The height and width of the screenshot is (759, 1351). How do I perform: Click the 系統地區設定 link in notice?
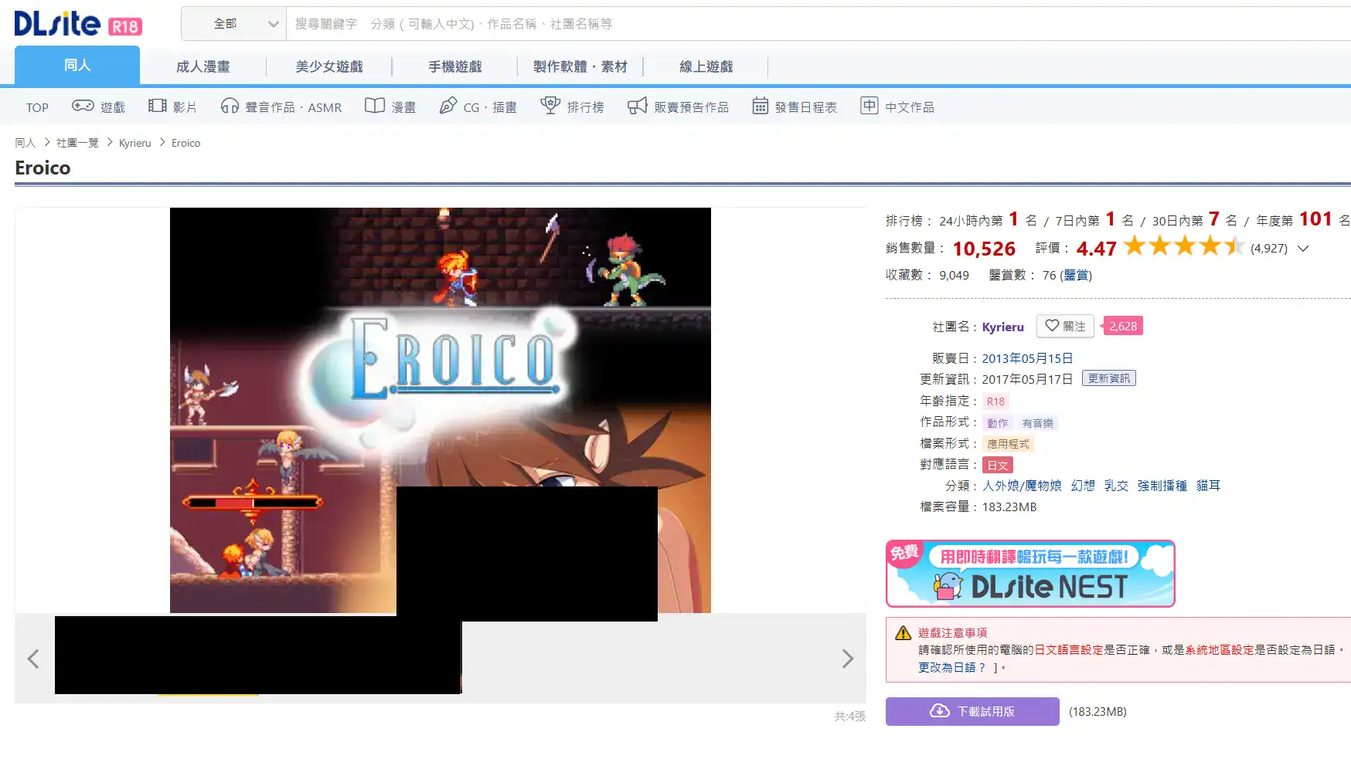click(x=1219, y=650)
